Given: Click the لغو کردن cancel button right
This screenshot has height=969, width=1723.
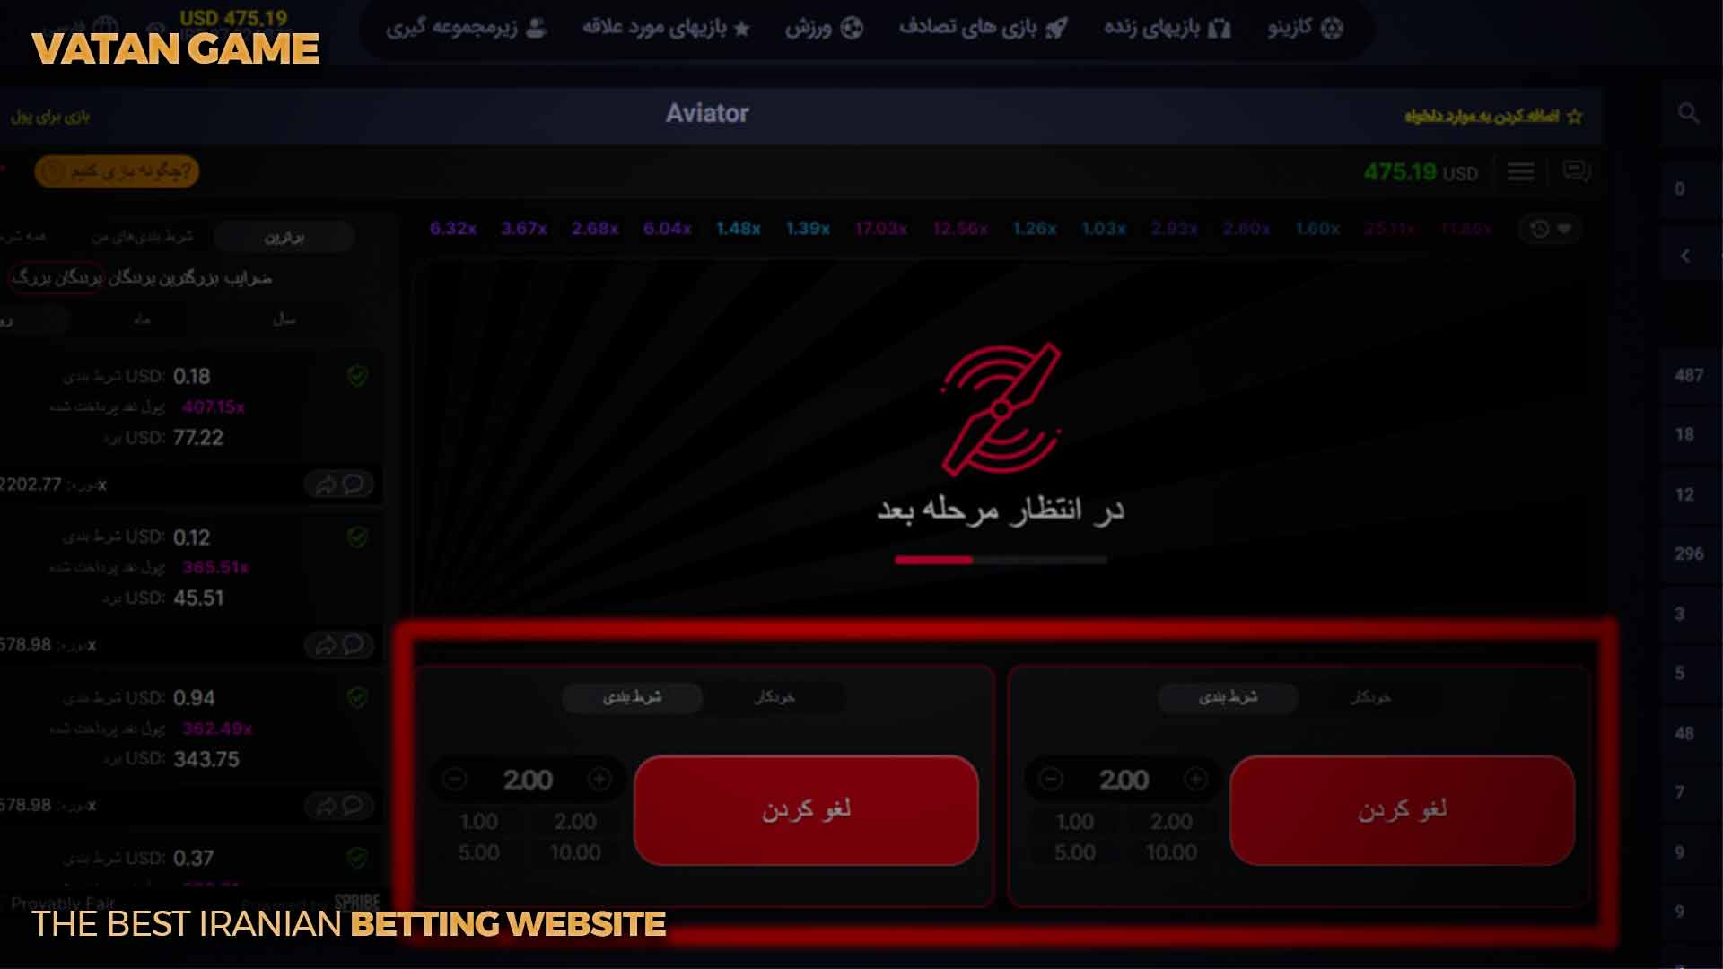Looking at the screenshot, I should tap(1401, 809).
